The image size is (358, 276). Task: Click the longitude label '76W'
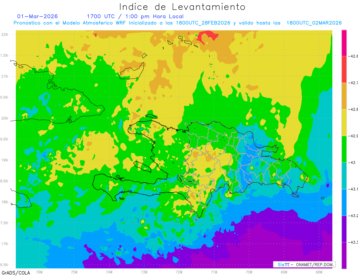39,272
